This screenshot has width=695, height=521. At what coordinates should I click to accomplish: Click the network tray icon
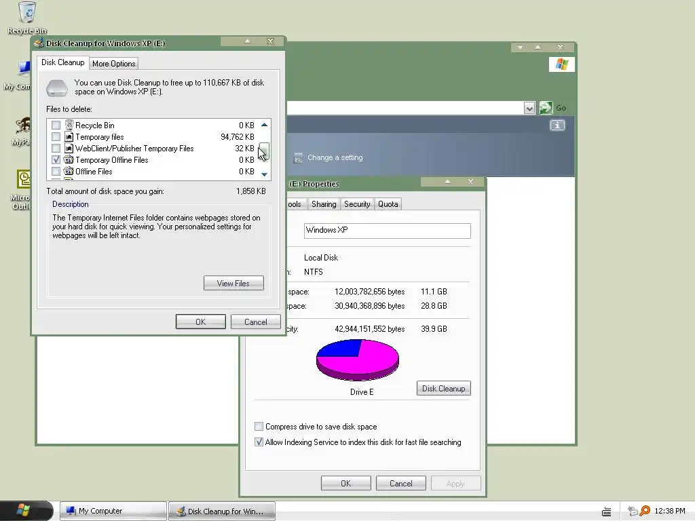pos(633,512)
